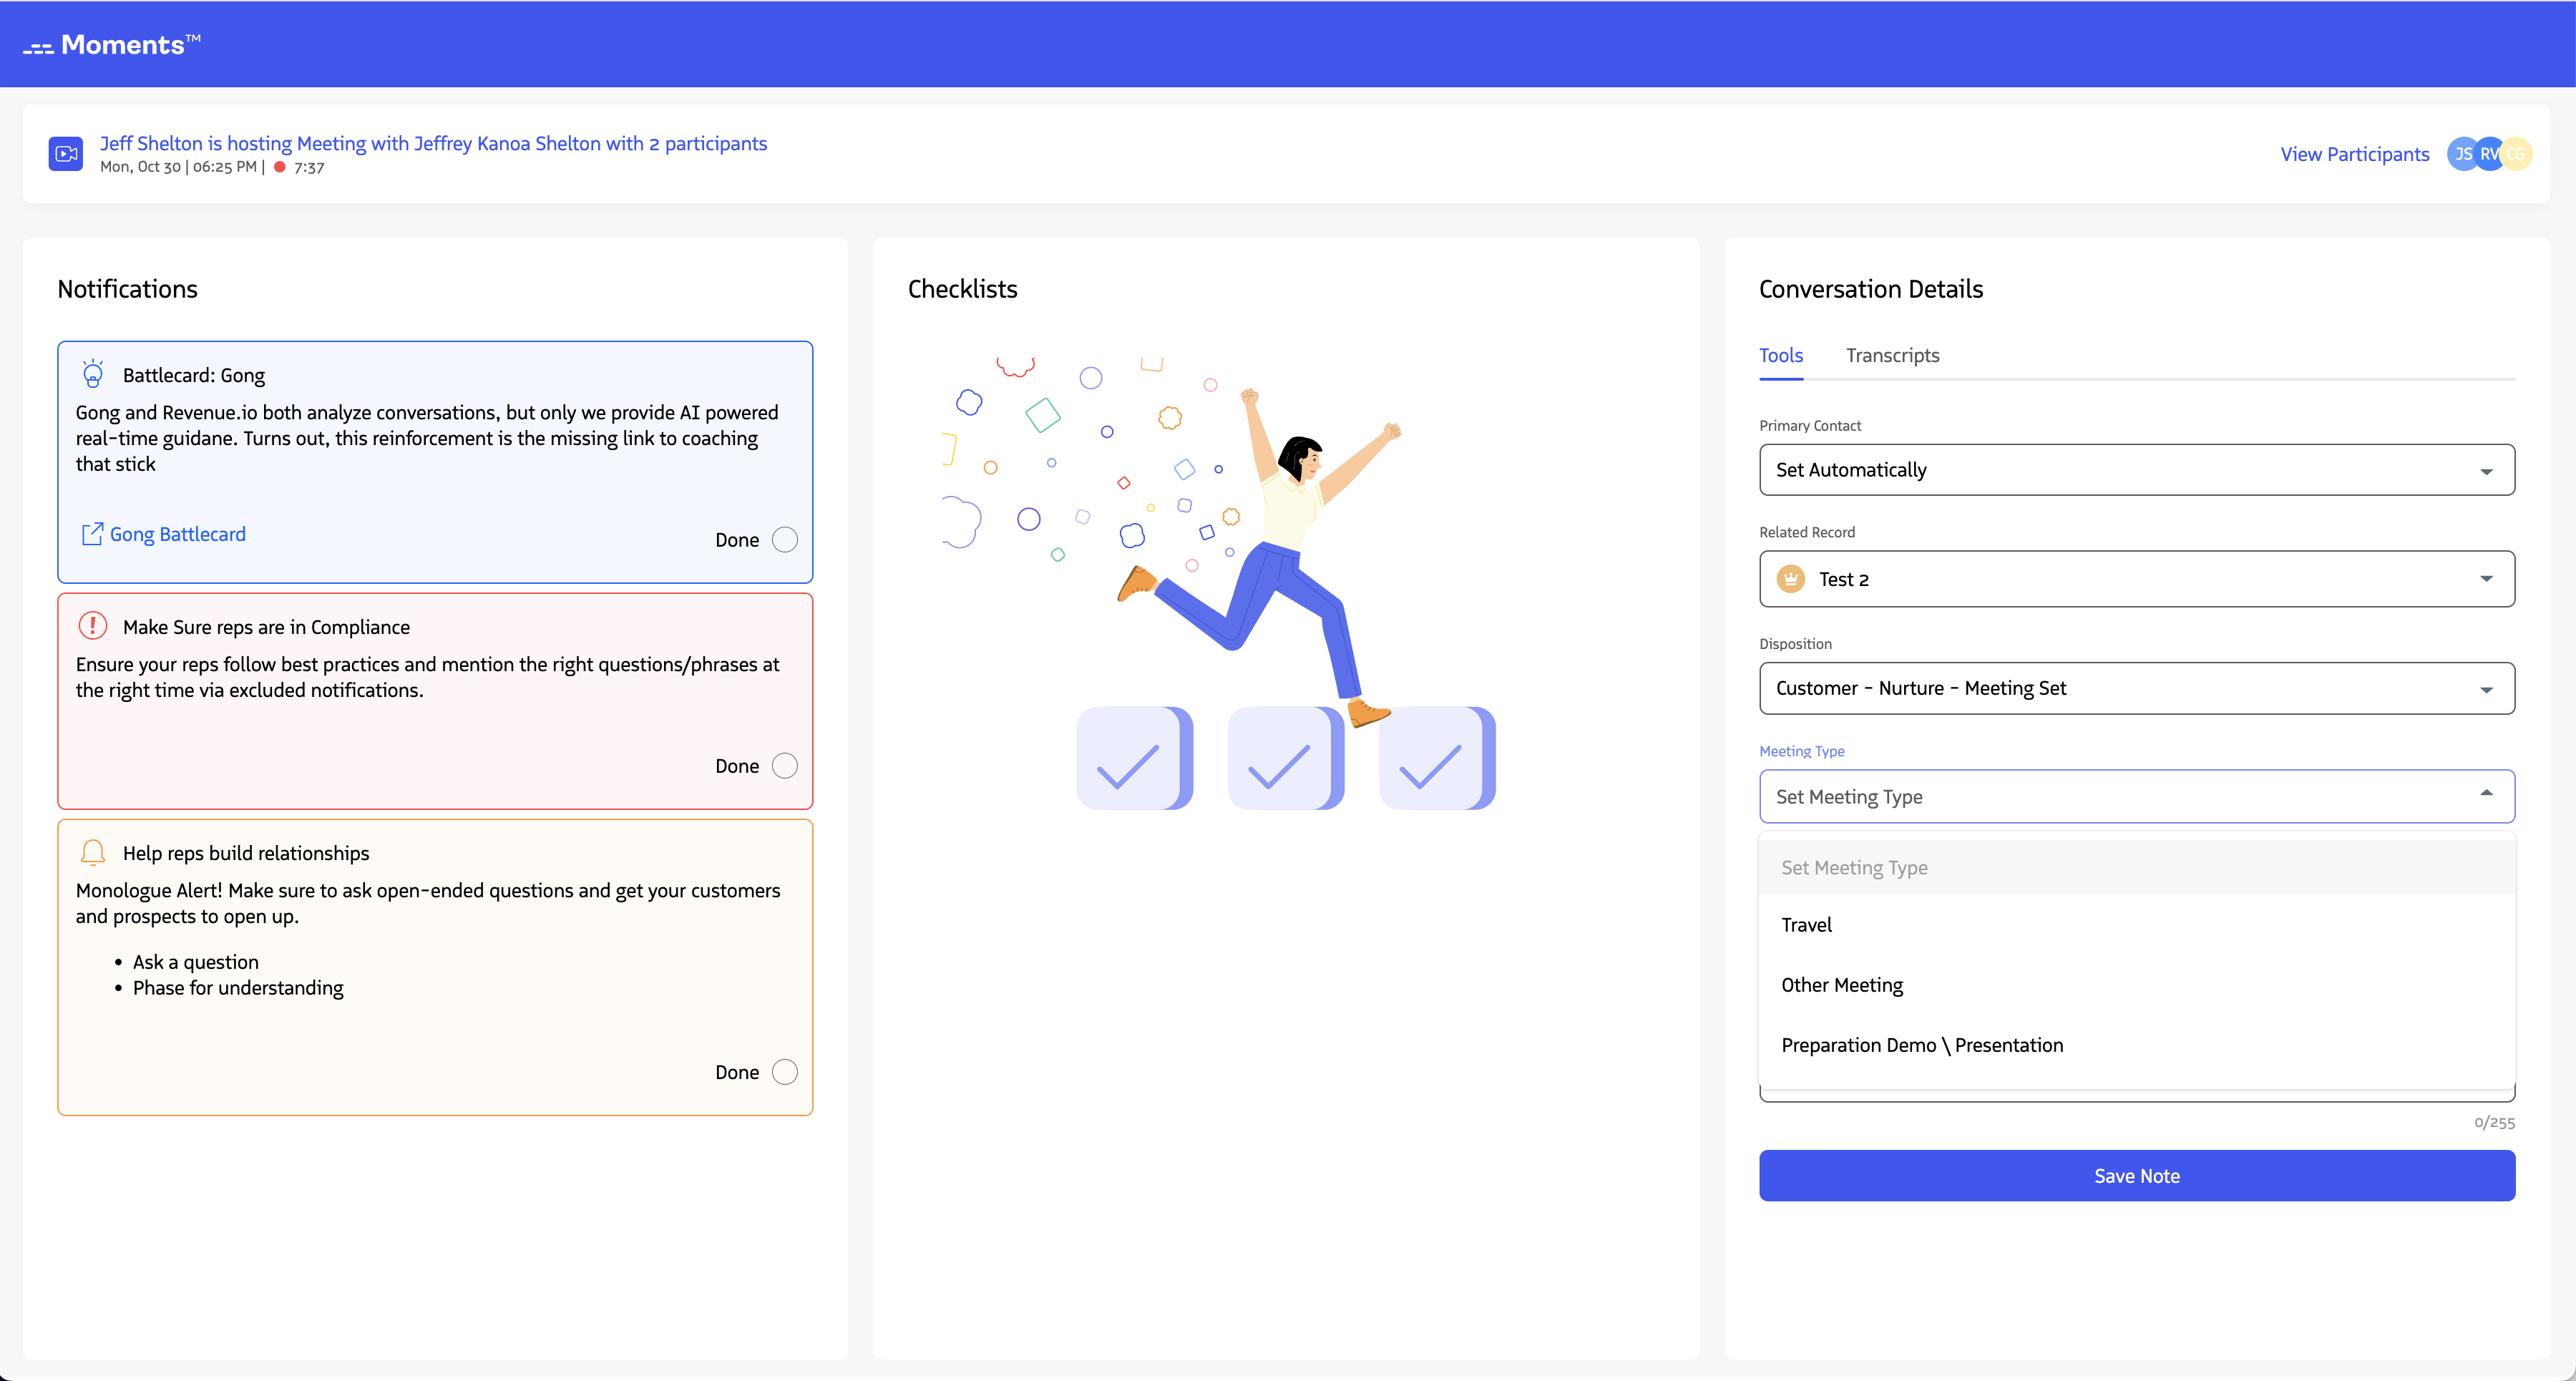Select the Tools tab
The image size is (2576, 1381).
pos(1781,355)
